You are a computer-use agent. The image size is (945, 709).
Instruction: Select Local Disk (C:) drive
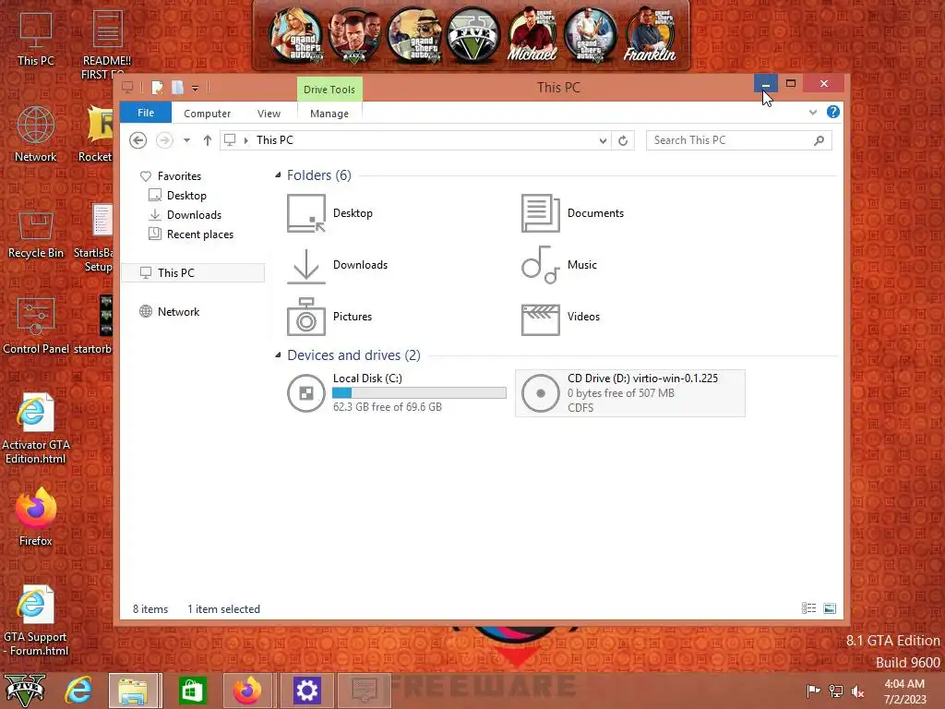(x=397, y=392)
